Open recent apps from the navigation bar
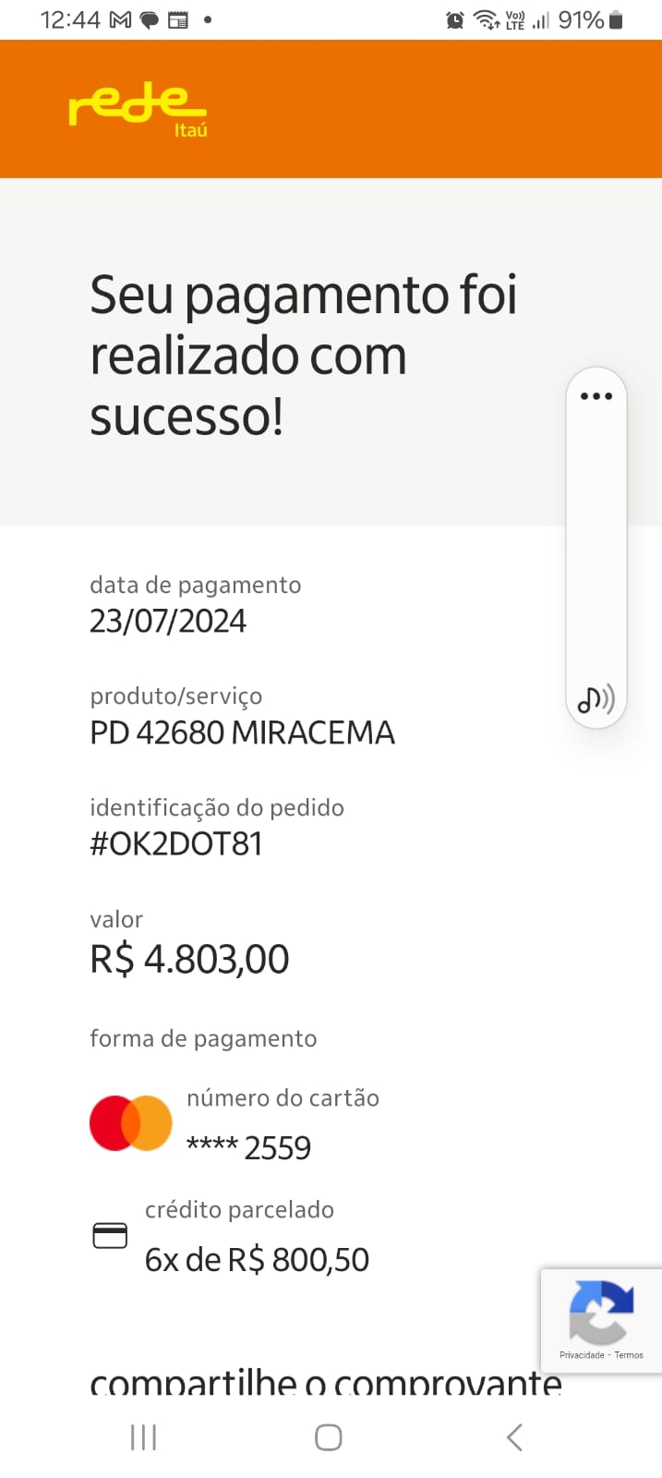 pos(143,1437)
